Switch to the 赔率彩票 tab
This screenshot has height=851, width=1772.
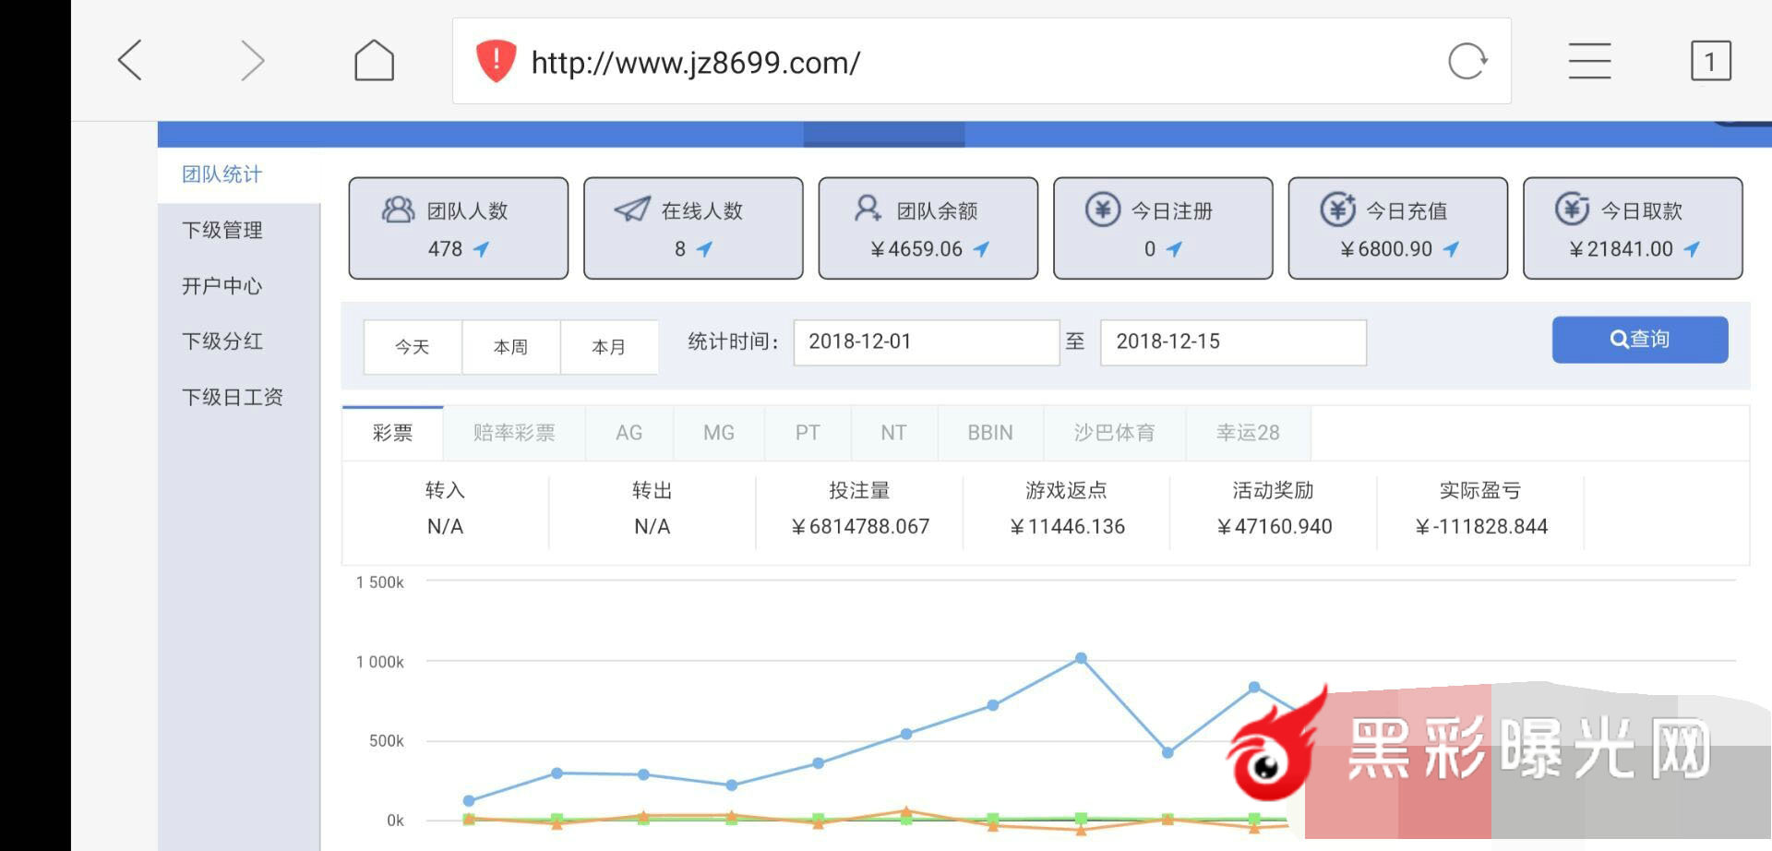[514, 433]
